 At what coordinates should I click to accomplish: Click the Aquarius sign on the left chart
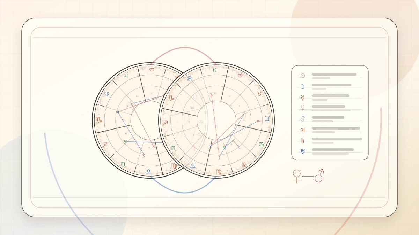click(107, 94)
